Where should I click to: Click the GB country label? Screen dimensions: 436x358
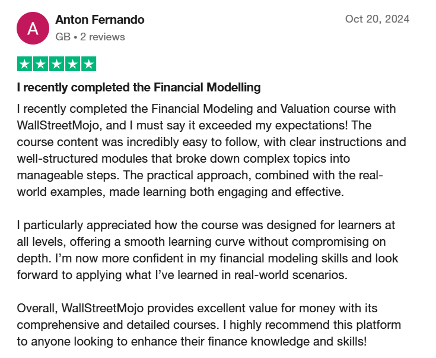[x=62, y=37]
